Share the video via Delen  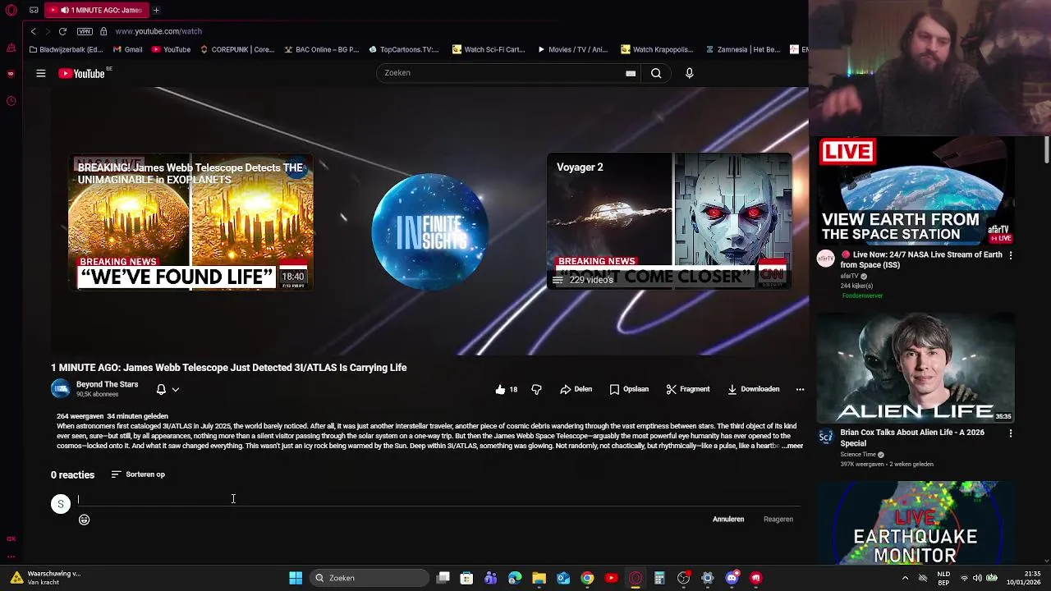576,389
